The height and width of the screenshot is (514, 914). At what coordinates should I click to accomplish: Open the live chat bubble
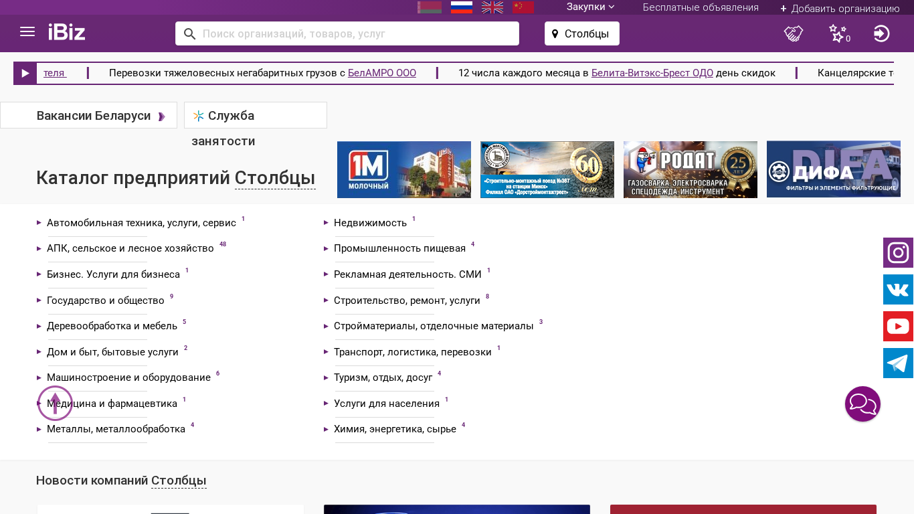point(862,404)
